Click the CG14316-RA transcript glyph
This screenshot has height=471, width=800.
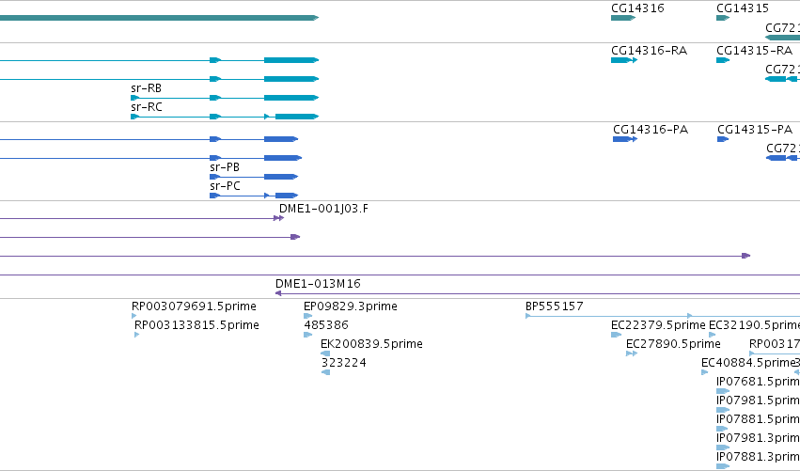[624, 60]
